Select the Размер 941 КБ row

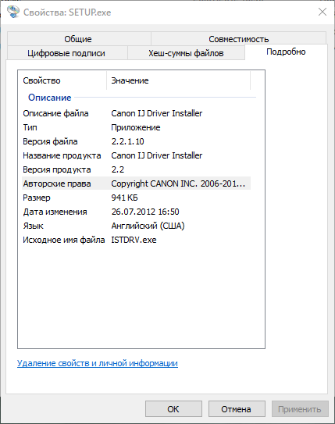pos(137,198)
